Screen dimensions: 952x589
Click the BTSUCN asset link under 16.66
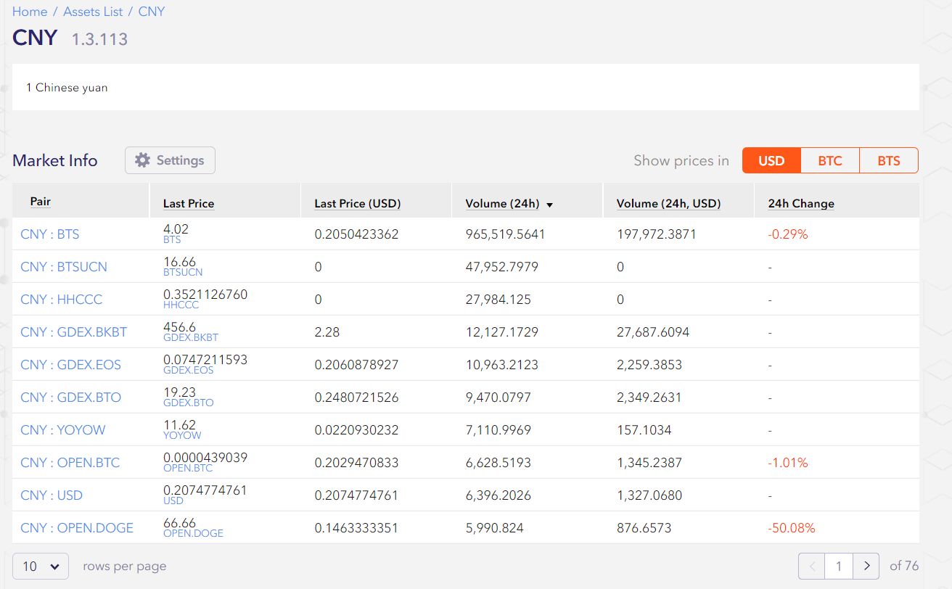[x=183, y=272]
